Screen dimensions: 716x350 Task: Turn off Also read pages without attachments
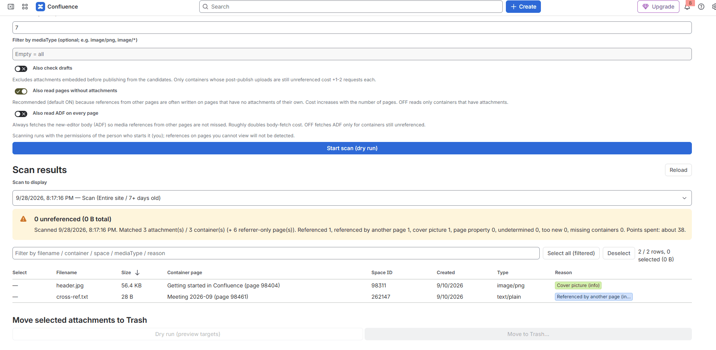[x=21, y=91]
